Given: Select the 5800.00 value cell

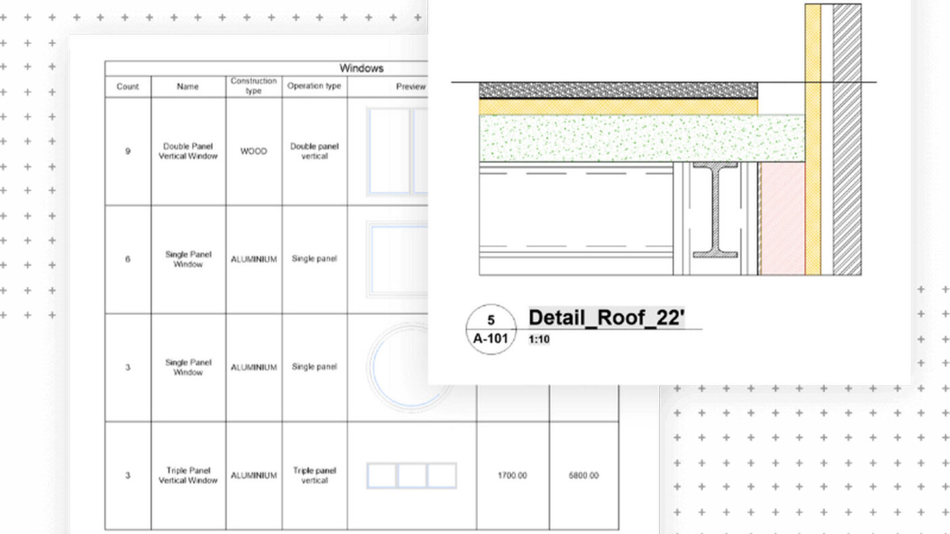Looking at the screenshot, I should (x=584, y=476).
